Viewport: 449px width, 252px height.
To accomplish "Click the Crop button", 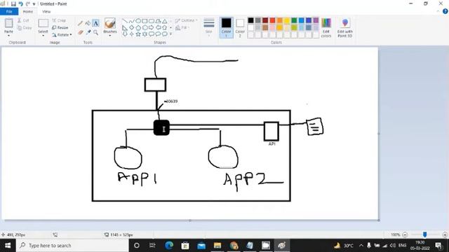I will tap(59, 20).
